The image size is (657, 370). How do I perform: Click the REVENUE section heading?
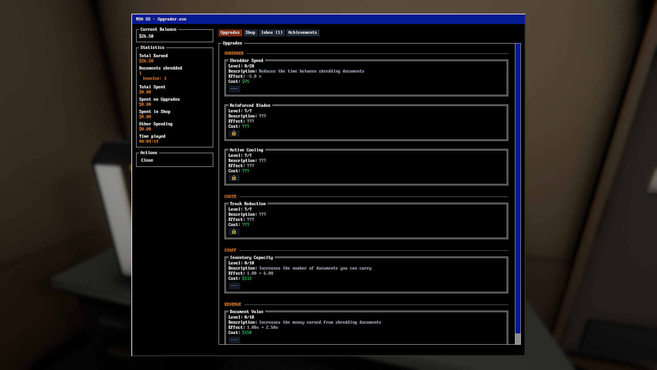click(x=233, y=305)
